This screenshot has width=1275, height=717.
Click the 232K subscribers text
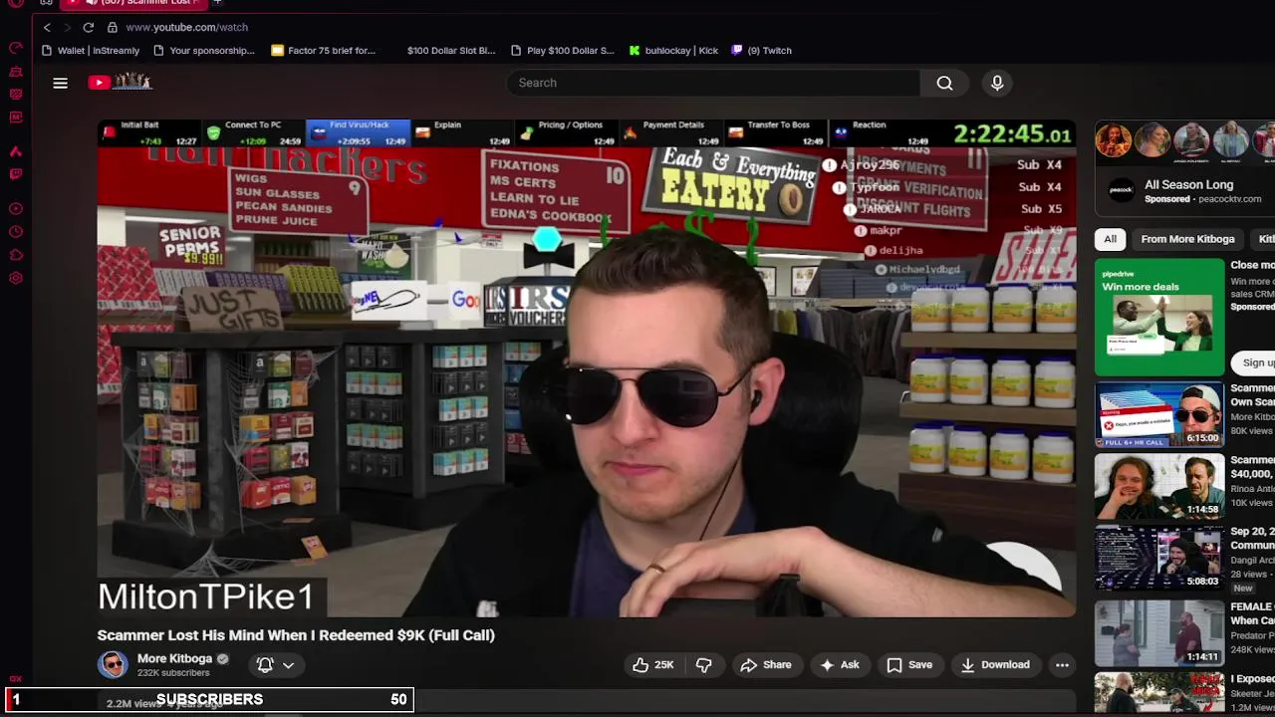[x=173, y=673]
